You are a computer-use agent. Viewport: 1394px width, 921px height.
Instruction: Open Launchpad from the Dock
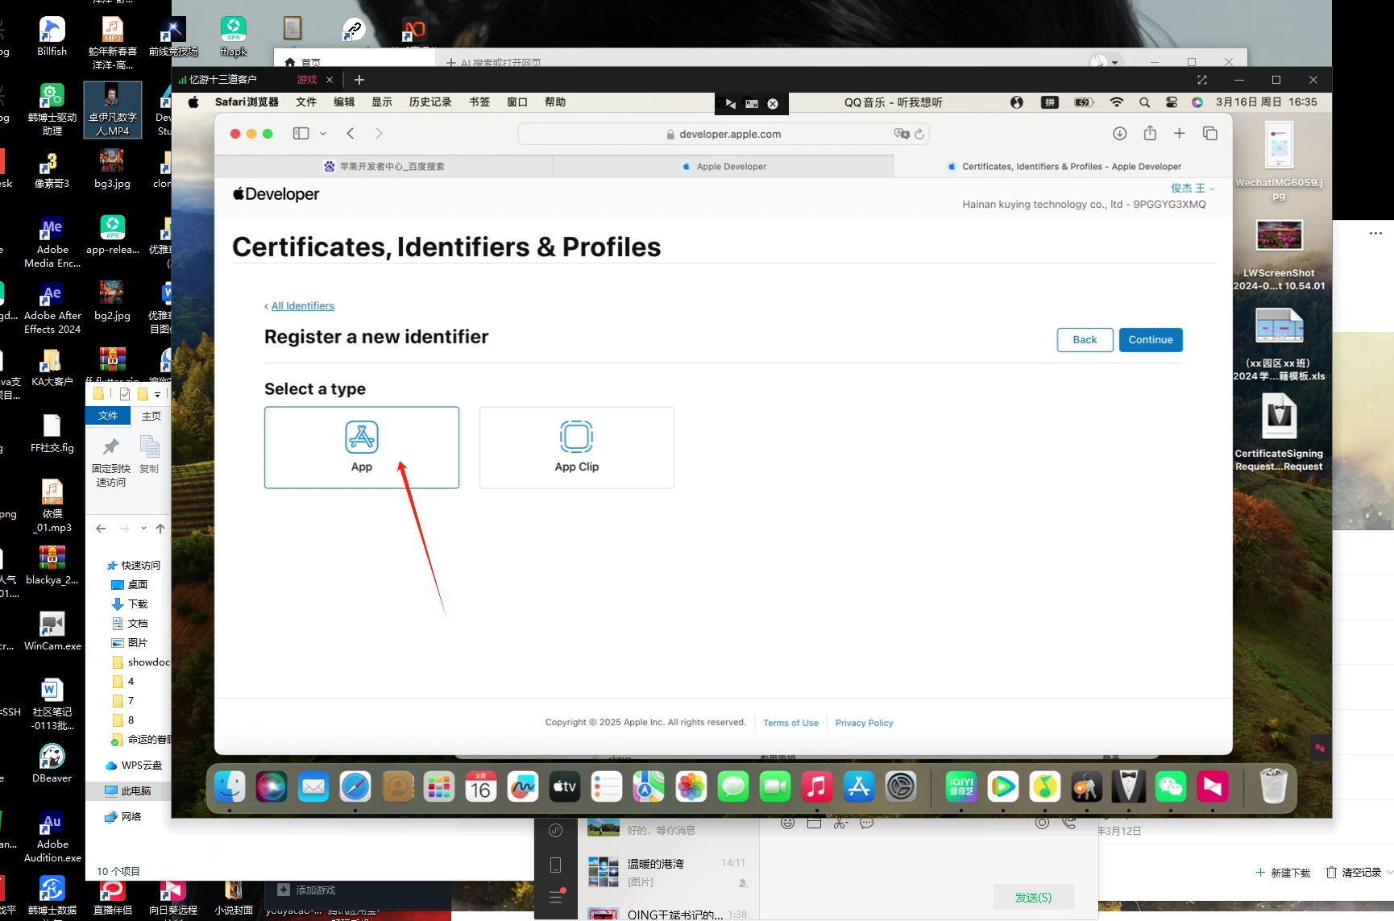pos(439,786)
